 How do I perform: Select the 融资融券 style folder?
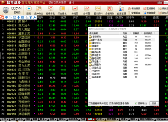point(95,52)
